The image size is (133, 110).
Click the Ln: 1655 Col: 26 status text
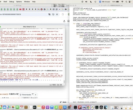click(x=56, y=85)
